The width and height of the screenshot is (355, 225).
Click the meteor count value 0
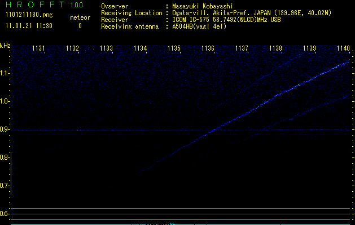[x=80, y=26]
